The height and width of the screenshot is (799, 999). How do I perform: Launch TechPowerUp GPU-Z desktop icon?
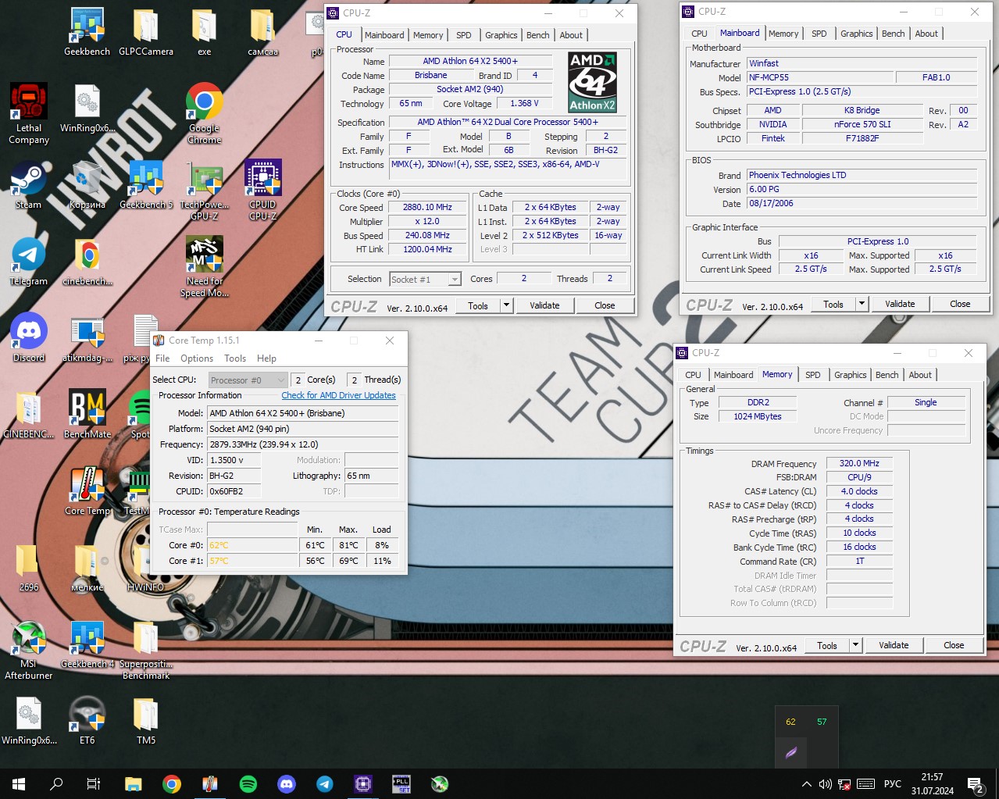(x=205, y=190)
